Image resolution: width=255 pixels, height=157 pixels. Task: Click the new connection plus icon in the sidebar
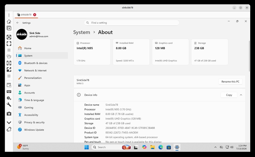pyautogui.click(x=9, y=28)
